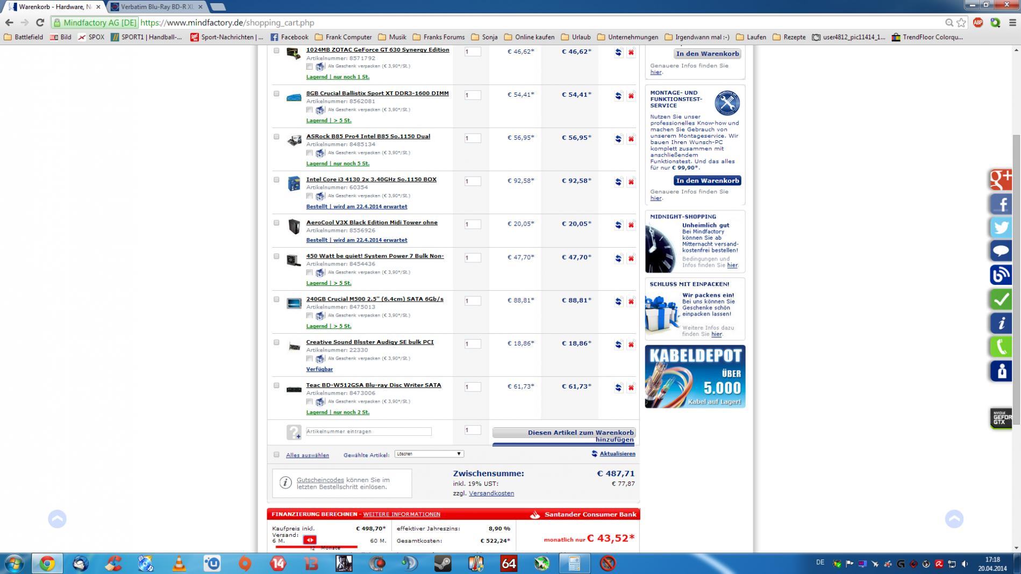Open TrendFloor Colorqu... bookmark
The height and width of the screenshot is (574, 1021).
pos(927,37)
